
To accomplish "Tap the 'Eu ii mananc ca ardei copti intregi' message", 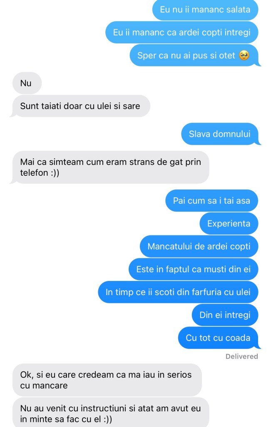I will point(181,33).
